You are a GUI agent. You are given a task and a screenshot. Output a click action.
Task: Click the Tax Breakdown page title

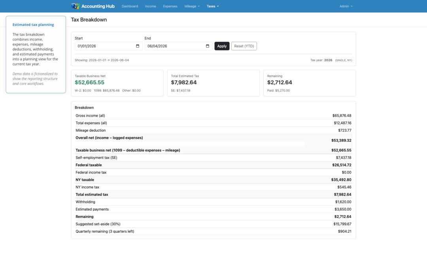(x=89, y=20)
